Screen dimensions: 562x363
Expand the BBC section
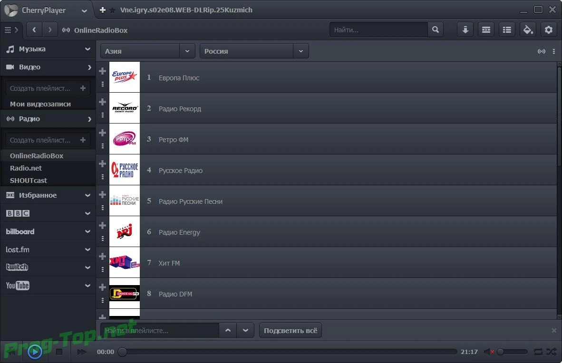coord(48,213)
